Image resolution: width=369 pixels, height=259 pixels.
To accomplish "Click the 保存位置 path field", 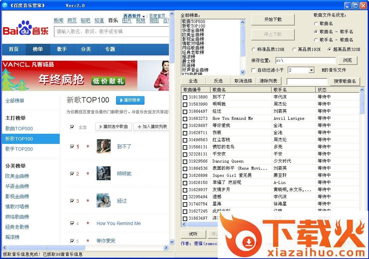I will (306, 60).
